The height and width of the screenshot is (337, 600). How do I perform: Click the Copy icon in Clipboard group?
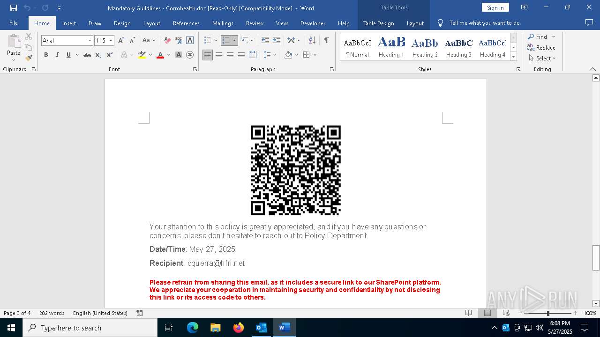[x=29, y=47]
